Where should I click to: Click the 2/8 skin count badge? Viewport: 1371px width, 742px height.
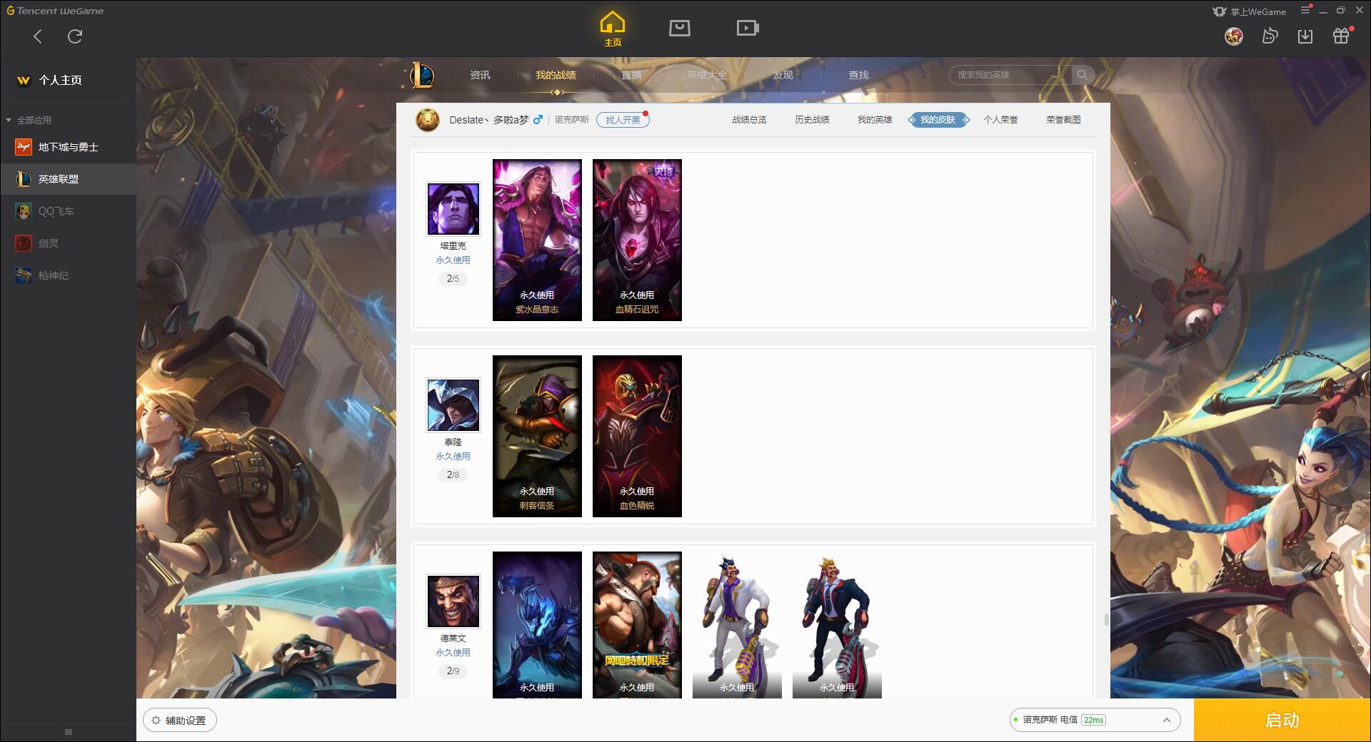tap(453, 474)
